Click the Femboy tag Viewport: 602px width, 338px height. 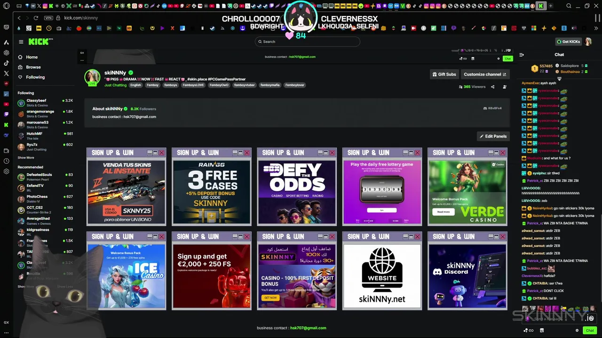(152, 85)
